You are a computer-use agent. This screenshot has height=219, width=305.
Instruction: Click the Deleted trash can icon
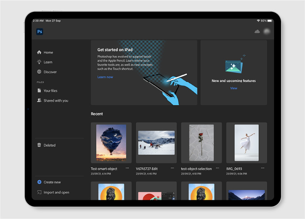point(39,145)
